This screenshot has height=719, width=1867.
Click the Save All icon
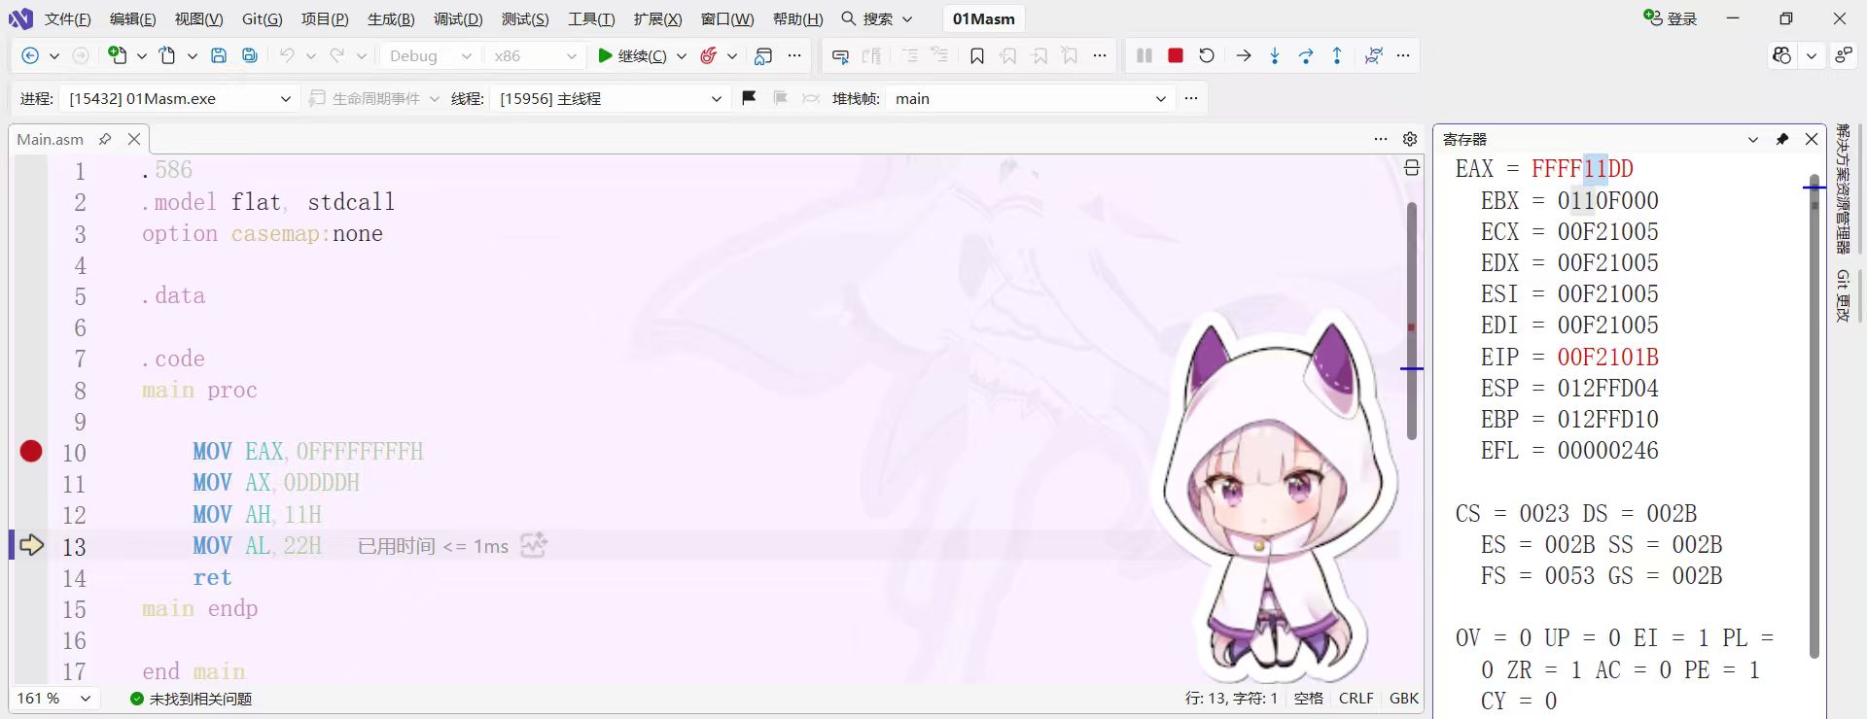(x=250, y=55)
